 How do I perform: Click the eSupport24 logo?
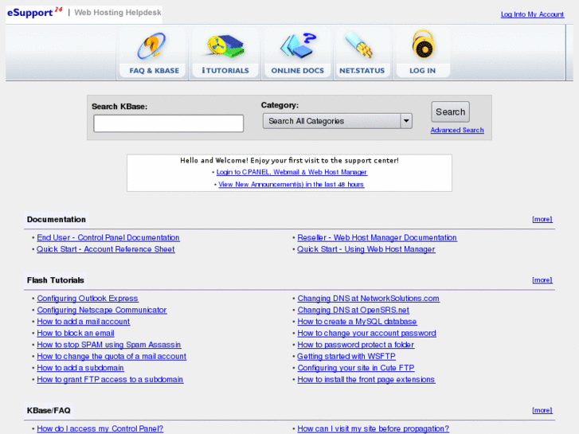35,12
